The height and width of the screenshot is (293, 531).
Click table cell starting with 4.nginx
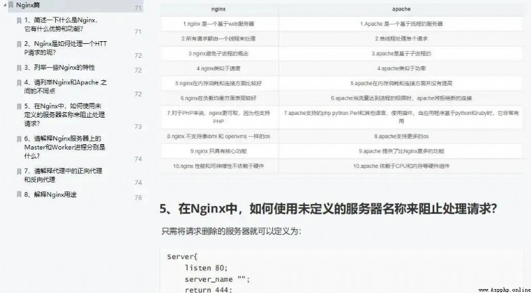pos(218,68)
